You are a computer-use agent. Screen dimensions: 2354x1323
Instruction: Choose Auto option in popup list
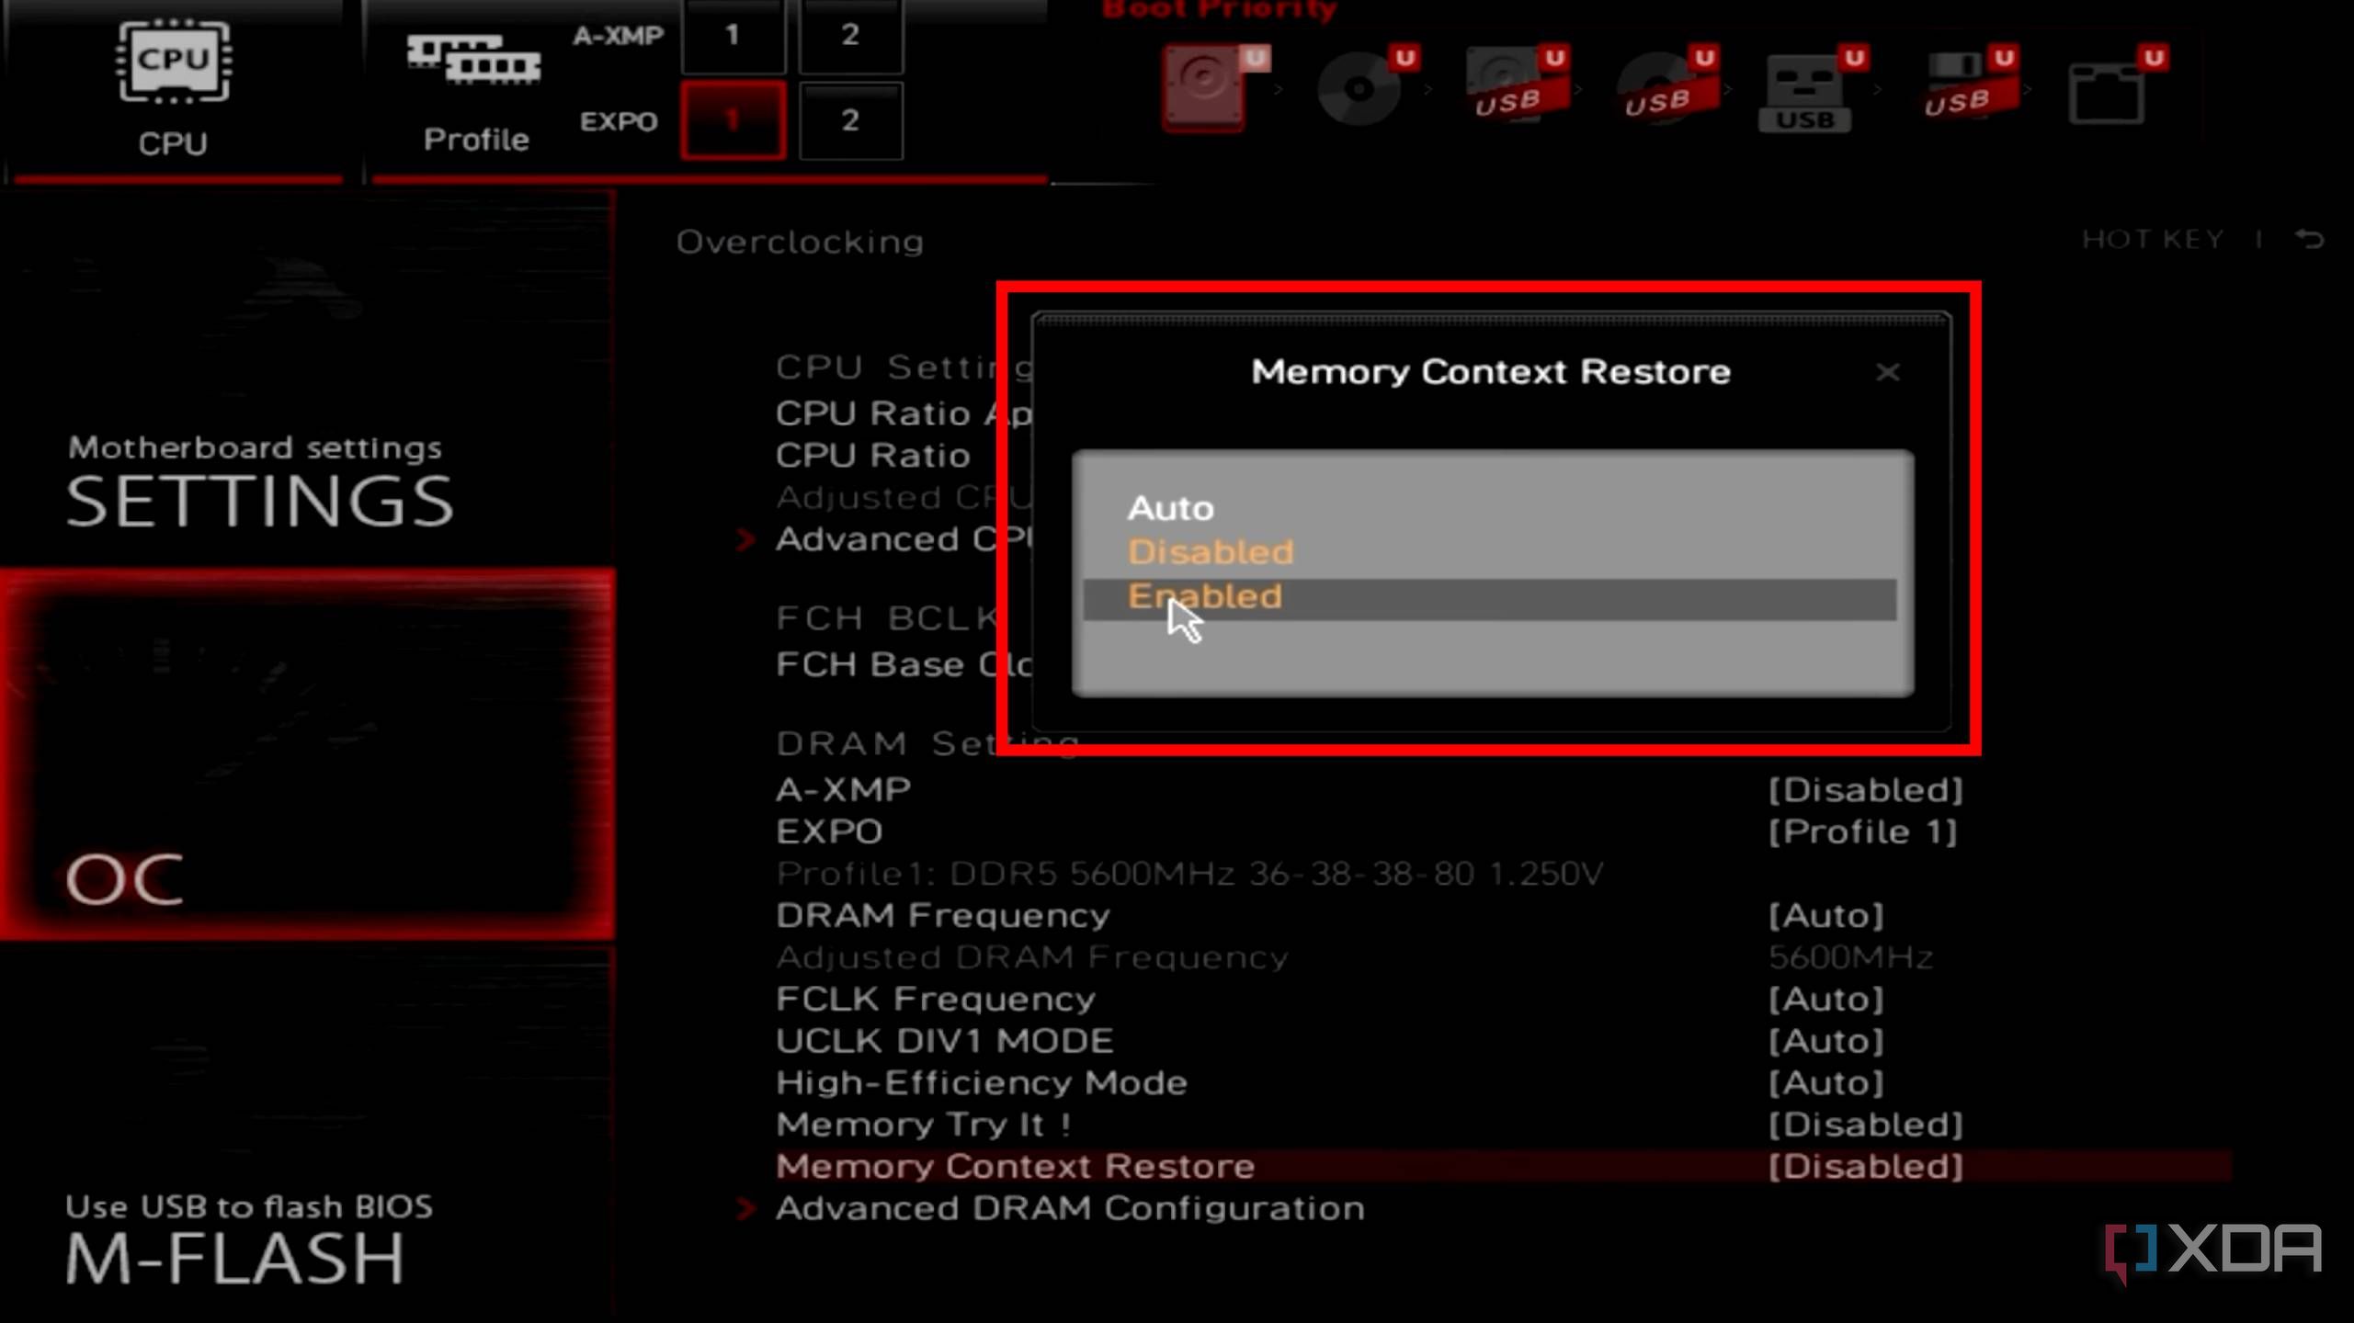[x=1170, y=508]
